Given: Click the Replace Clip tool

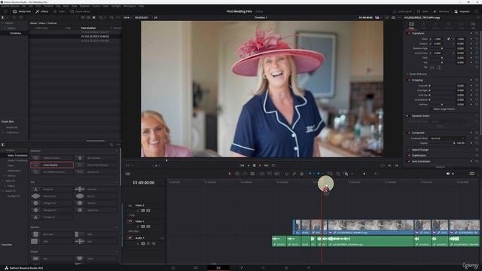Looking at the screenshot, I should 276,174.
